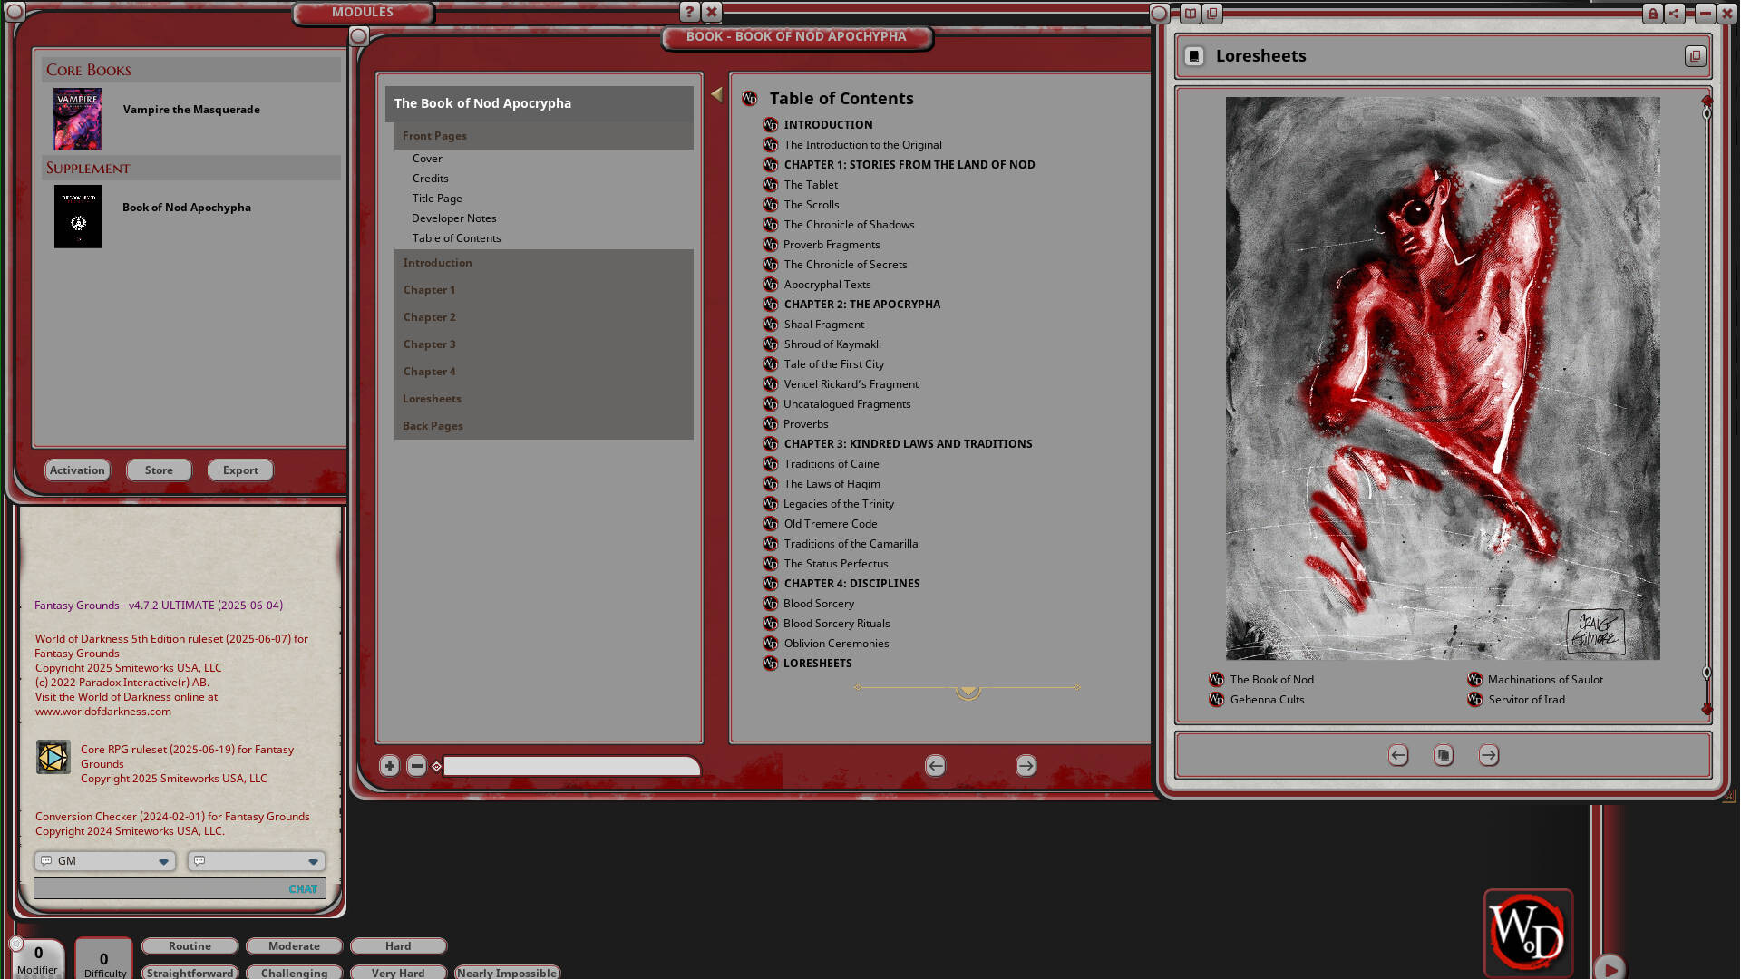Viewport: 1741px width, 979px height.
Task: Open the Machinations of Saulot loresheet icon
Action: click(1474, 679)
